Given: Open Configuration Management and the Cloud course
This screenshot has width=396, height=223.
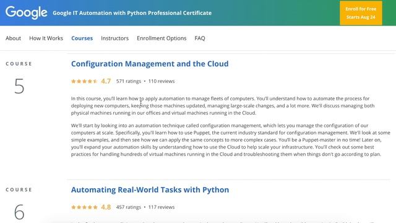Looking at the screenshot, I should coord(150,64).
